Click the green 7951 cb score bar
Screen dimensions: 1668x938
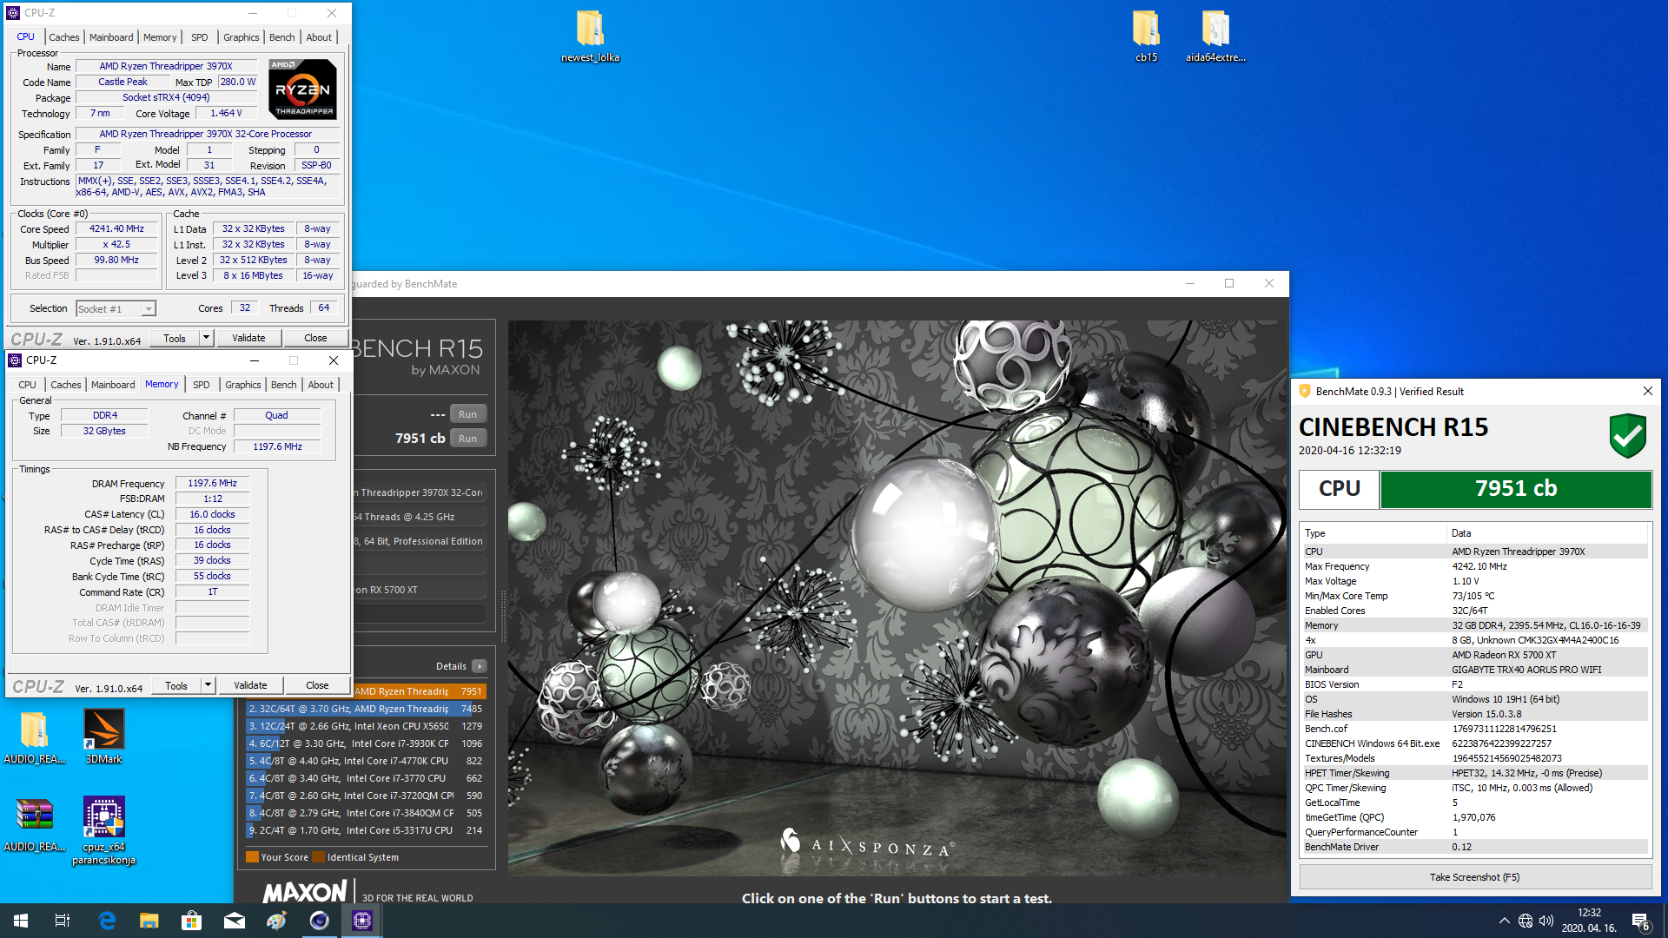[x=1515, y=489]
